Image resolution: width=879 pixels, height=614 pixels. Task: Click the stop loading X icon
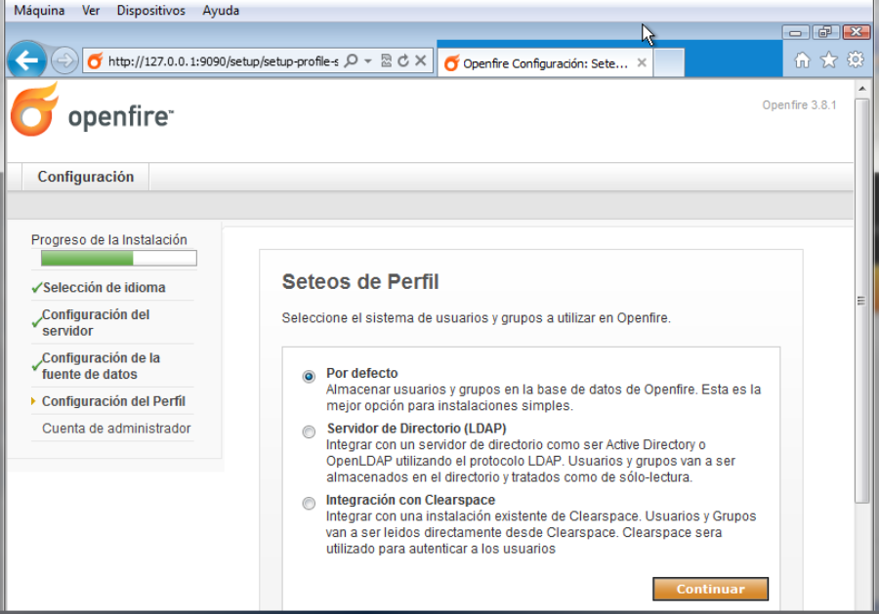pos(420,61)
